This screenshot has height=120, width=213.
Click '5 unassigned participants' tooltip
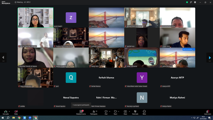tap(81, 105)
